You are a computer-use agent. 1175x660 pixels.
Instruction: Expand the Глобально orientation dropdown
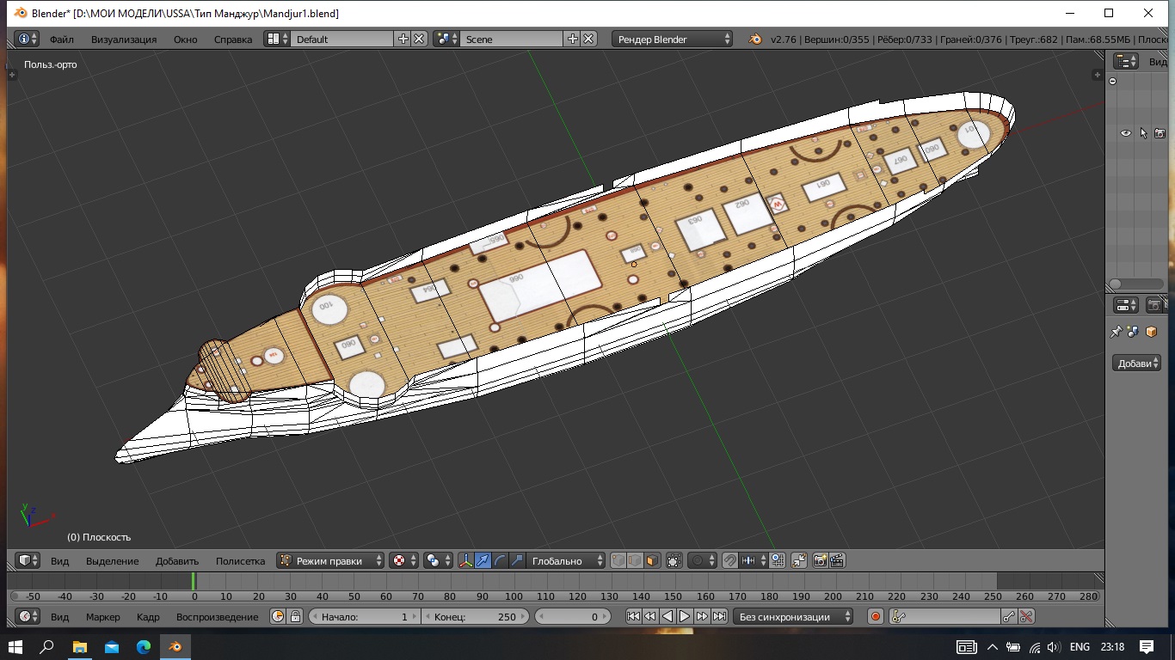565,560
